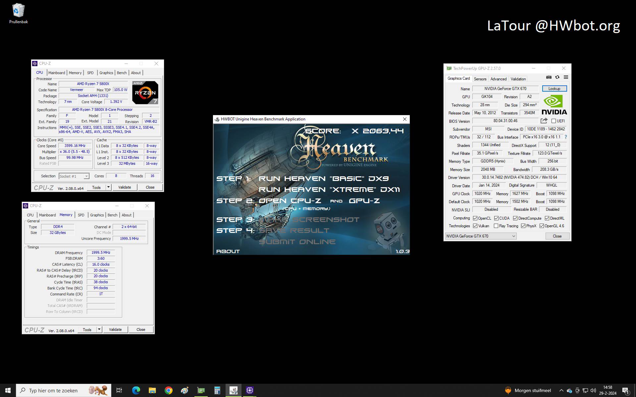Screen dimensions: 636x397
Task: Click the Tools button in the top CPU-Z window
Action: (x=96, y=187)
